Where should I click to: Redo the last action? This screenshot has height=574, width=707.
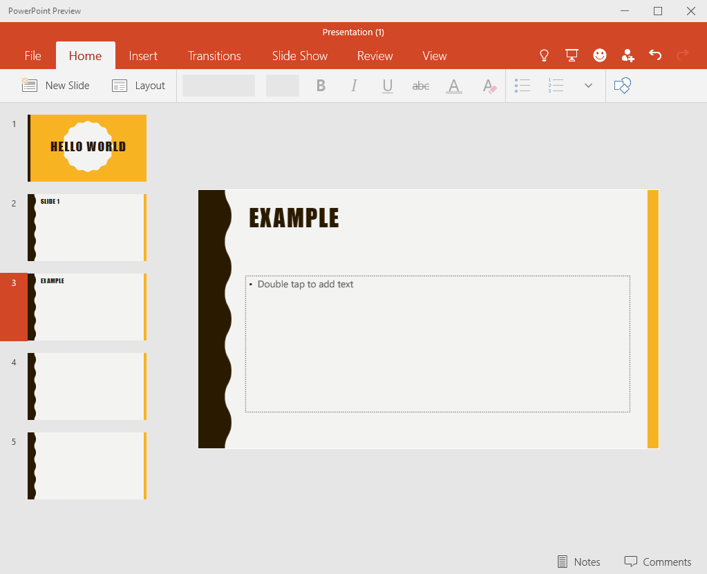point(683,55)
